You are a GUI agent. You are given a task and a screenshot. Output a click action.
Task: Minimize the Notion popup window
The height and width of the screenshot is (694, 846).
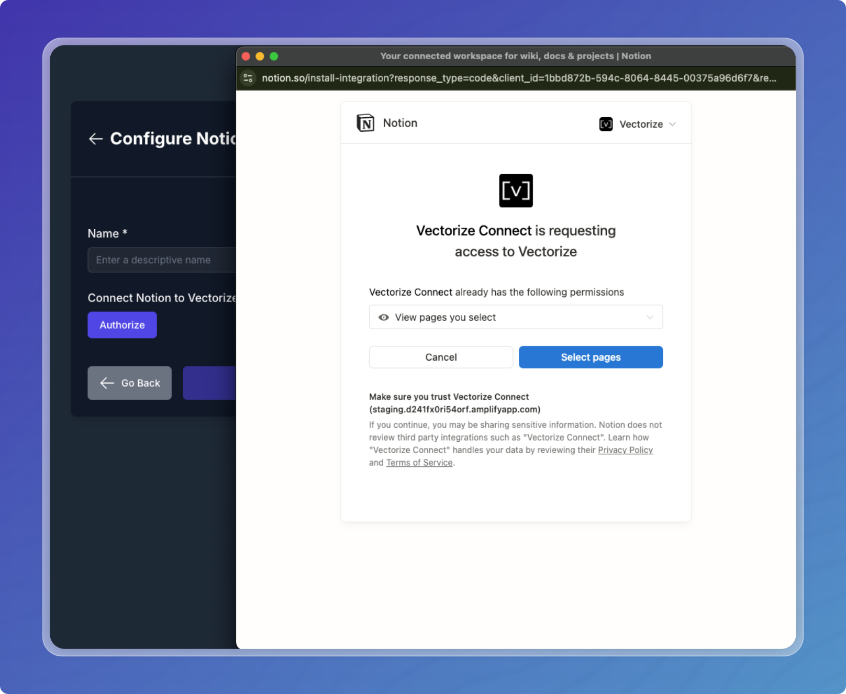(x=260, y=56)
